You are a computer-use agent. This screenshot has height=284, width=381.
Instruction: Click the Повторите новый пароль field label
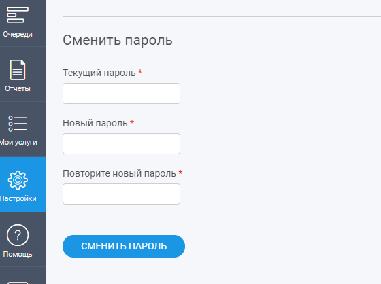(x=119, y=173)
